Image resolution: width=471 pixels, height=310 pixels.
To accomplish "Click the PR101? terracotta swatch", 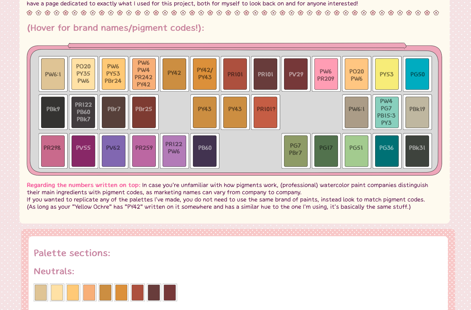I will 265,112.
